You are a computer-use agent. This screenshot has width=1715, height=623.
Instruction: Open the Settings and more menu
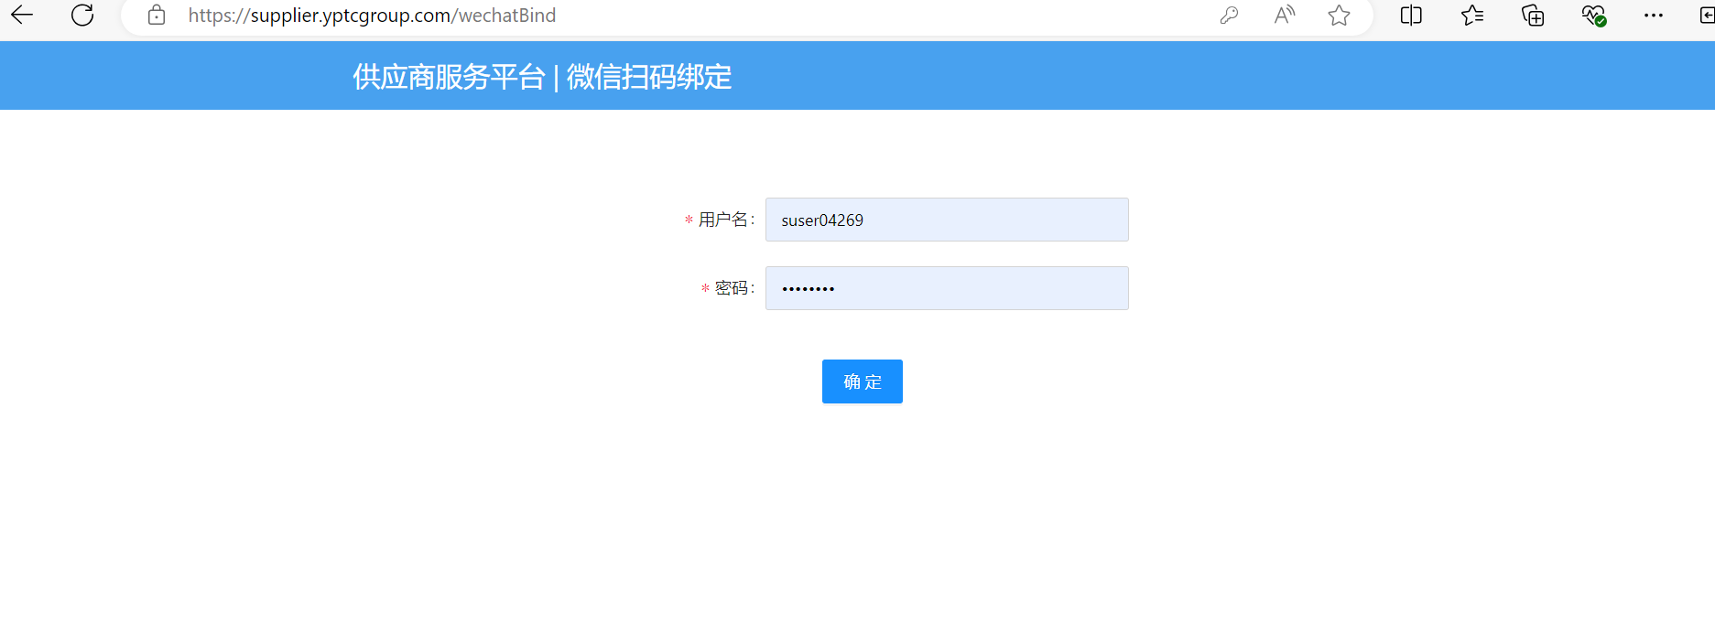tap(1653, 15)
